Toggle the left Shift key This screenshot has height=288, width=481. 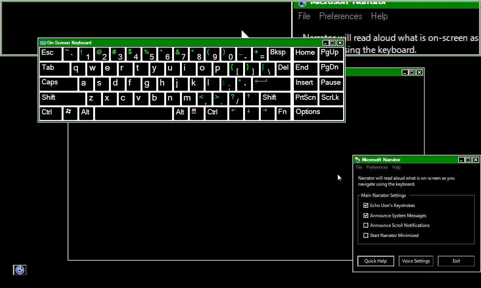[62, 99]
